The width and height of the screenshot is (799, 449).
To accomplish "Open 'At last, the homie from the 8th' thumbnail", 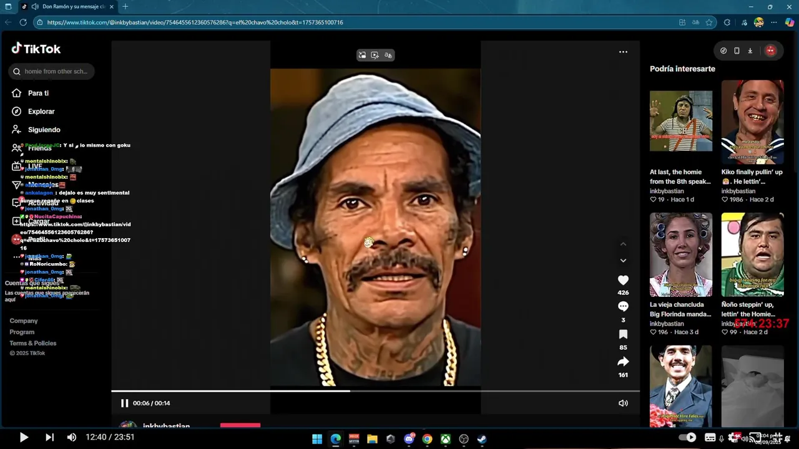I will pyautogui.click(x=680, y=121).
